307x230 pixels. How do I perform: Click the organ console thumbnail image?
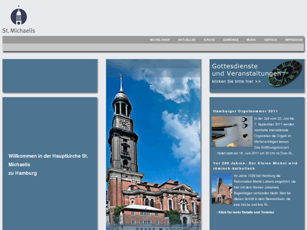point(232,131)
